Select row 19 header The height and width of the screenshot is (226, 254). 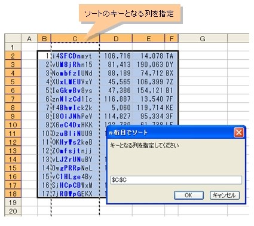[13, 202]
